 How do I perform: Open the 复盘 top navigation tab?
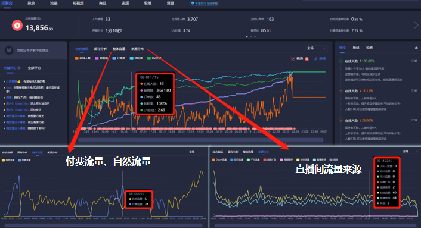coord(171,3)
